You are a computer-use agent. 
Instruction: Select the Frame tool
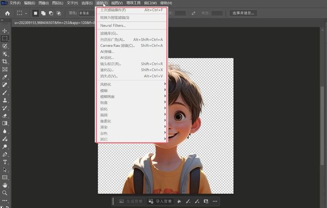pyautogui.click(x=4, y=69)
